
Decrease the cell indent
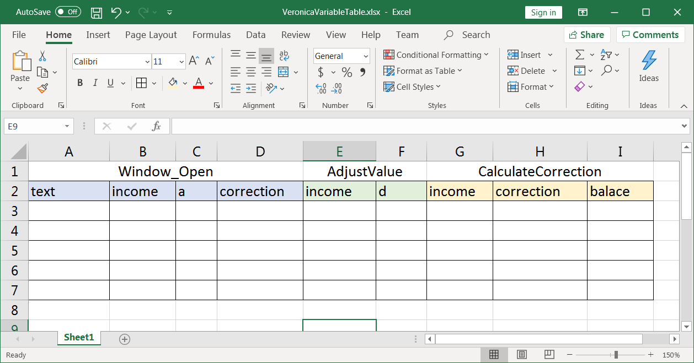click(236, 88)
